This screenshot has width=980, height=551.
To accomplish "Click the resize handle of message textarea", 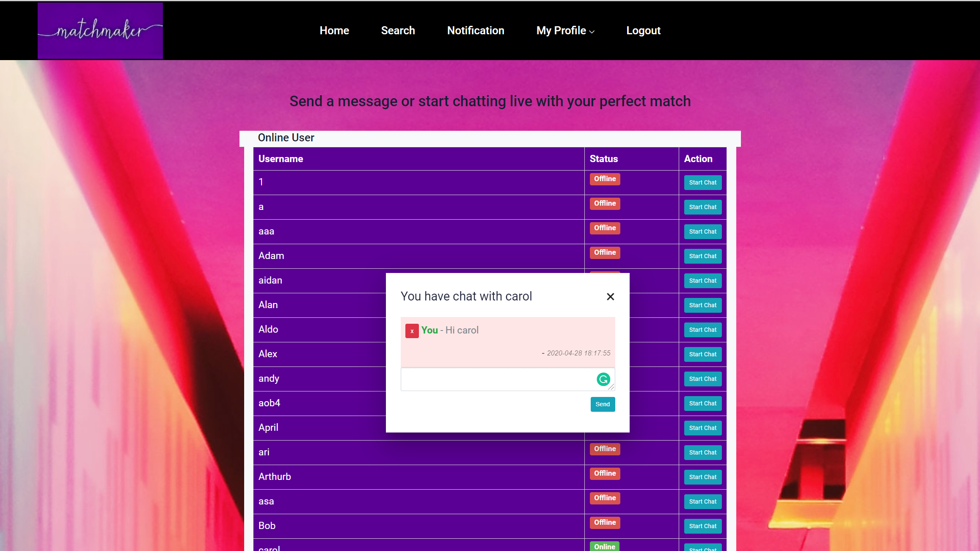I will tap(611, 387).
